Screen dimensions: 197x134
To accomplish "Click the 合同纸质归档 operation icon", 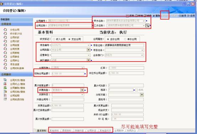I will pos(5,99).
